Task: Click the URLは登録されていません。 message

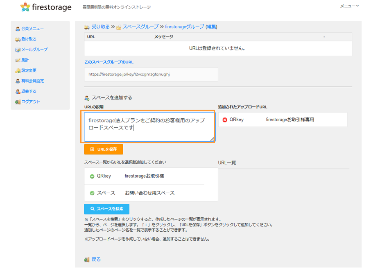Action: (217, 48)
